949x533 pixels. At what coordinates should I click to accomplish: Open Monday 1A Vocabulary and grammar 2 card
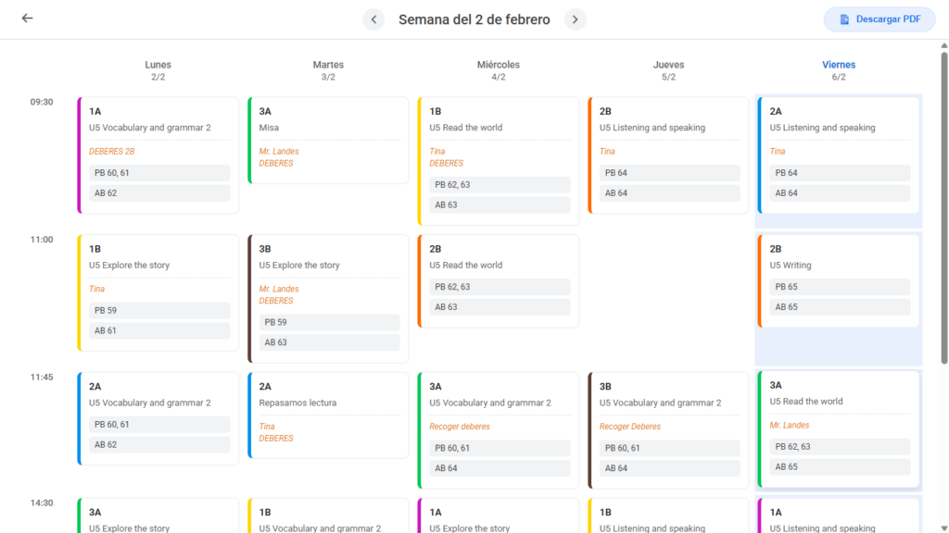point(158,155)
